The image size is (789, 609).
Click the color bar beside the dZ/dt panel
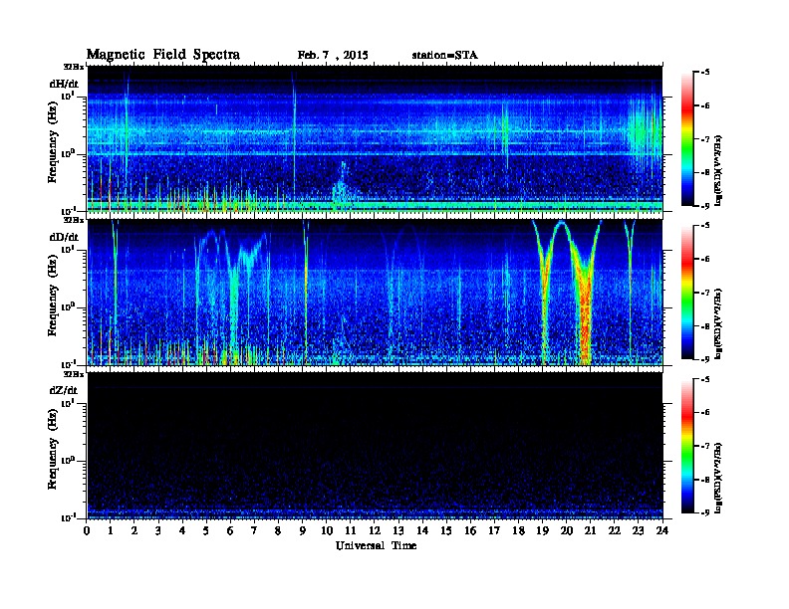pos(687,446)
